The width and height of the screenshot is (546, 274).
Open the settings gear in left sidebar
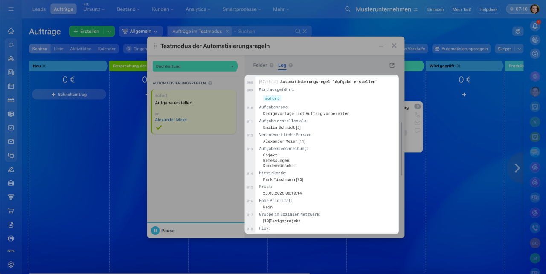11,265
